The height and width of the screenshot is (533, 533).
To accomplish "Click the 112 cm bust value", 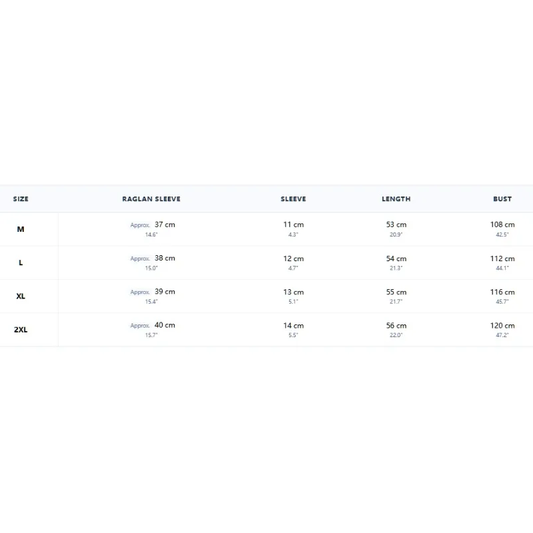I will tap(502, 259).
